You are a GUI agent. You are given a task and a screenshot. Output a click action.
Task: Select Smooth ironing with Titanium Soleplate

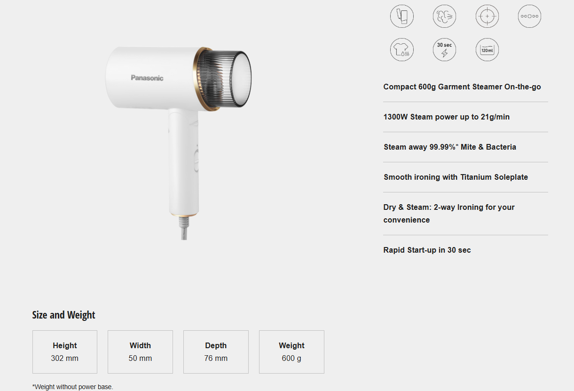coord(456,177)
